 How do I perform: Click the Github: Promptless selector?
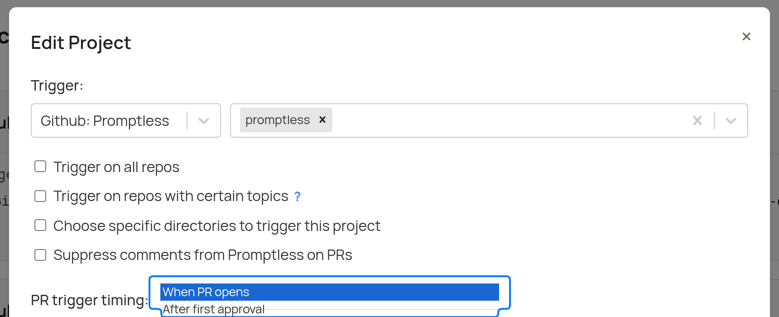pyautogui.click(x=104, y=120)
